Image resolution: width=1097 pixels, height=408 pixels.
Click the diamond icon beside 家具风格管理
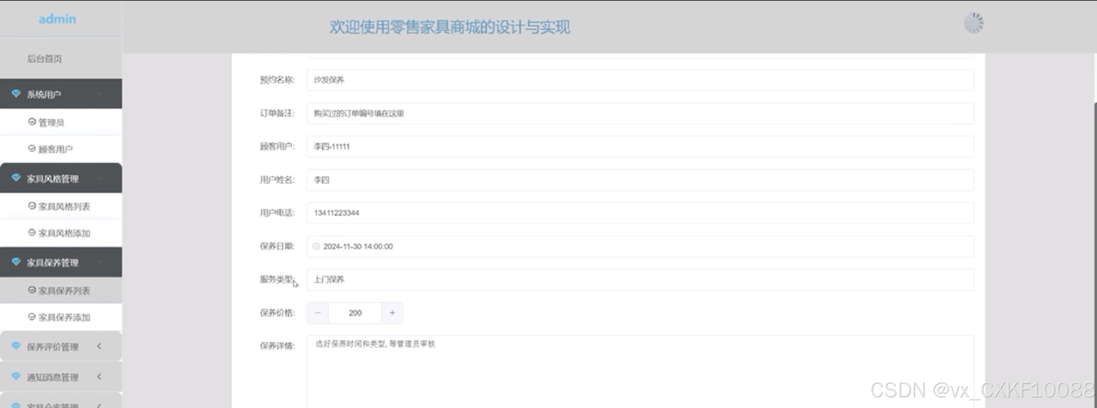pyautogui.click(x=16, y=178)
